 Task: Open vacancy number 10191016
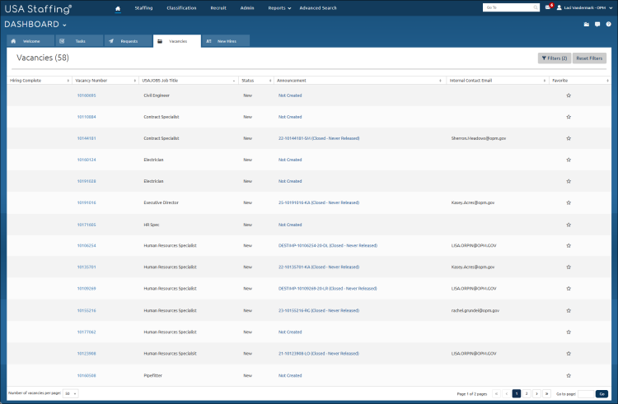click(87, 203)
